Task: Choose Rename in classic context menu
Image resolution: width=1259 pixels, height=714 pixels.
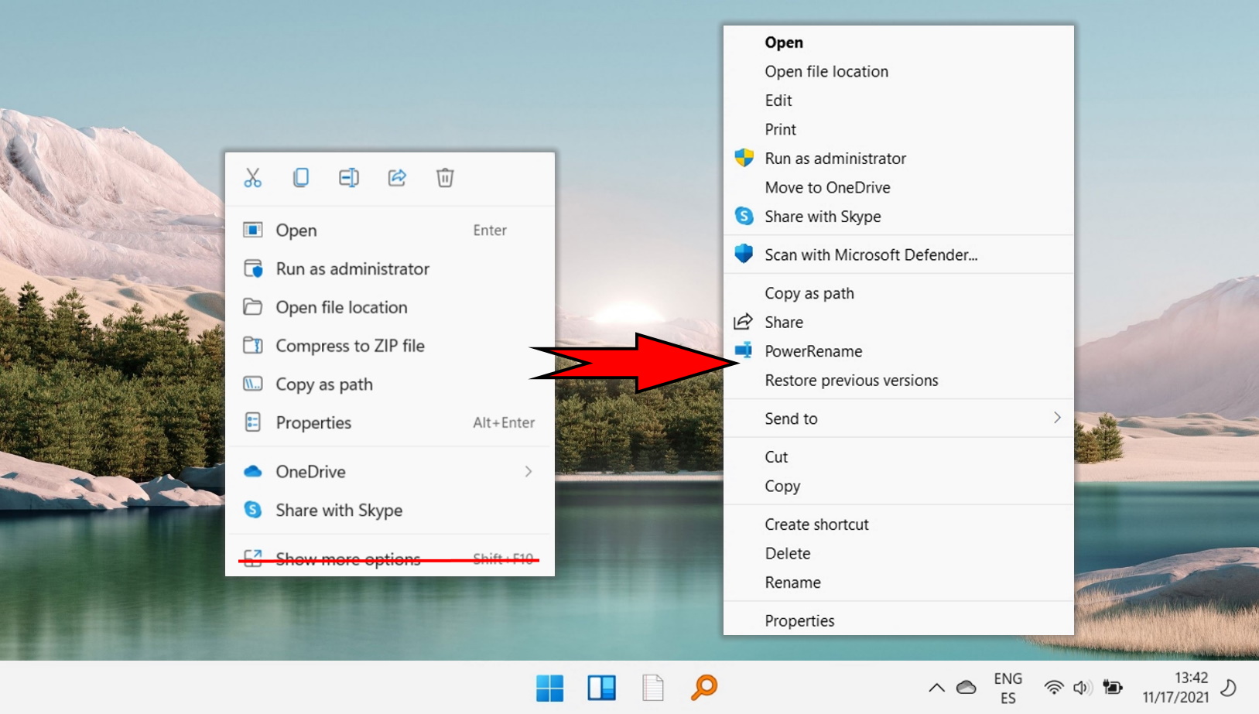Action: pos(898,582)
